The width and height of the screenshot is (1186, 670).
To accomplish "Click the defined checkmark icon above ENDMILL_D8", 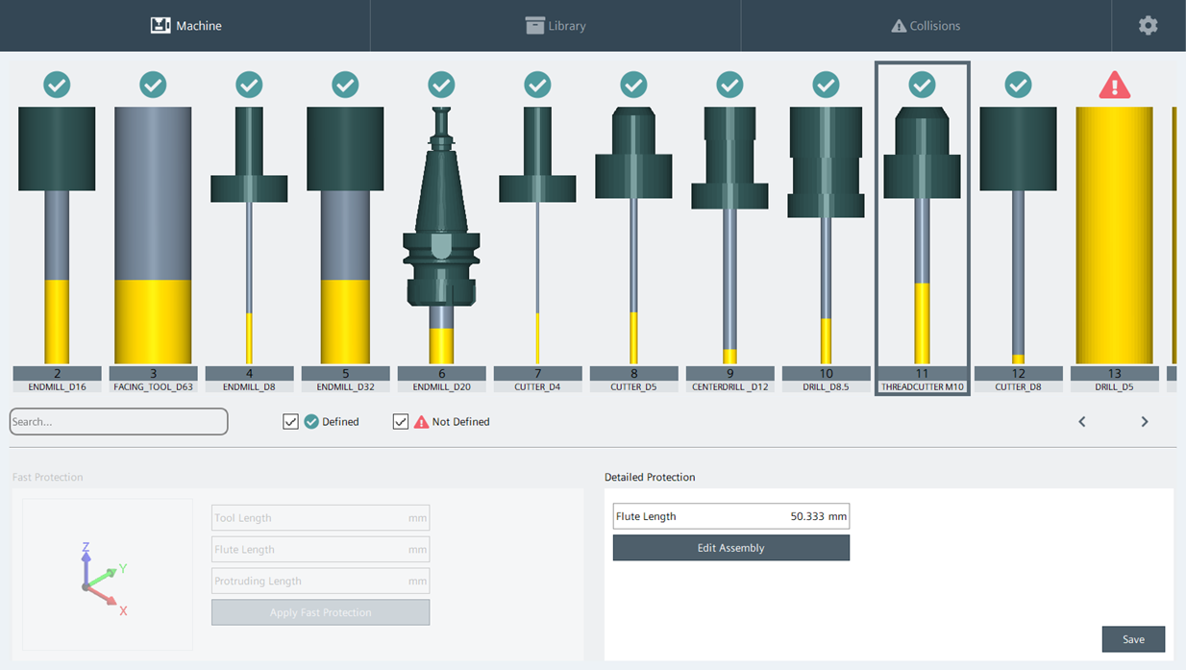I will [249, 85].
